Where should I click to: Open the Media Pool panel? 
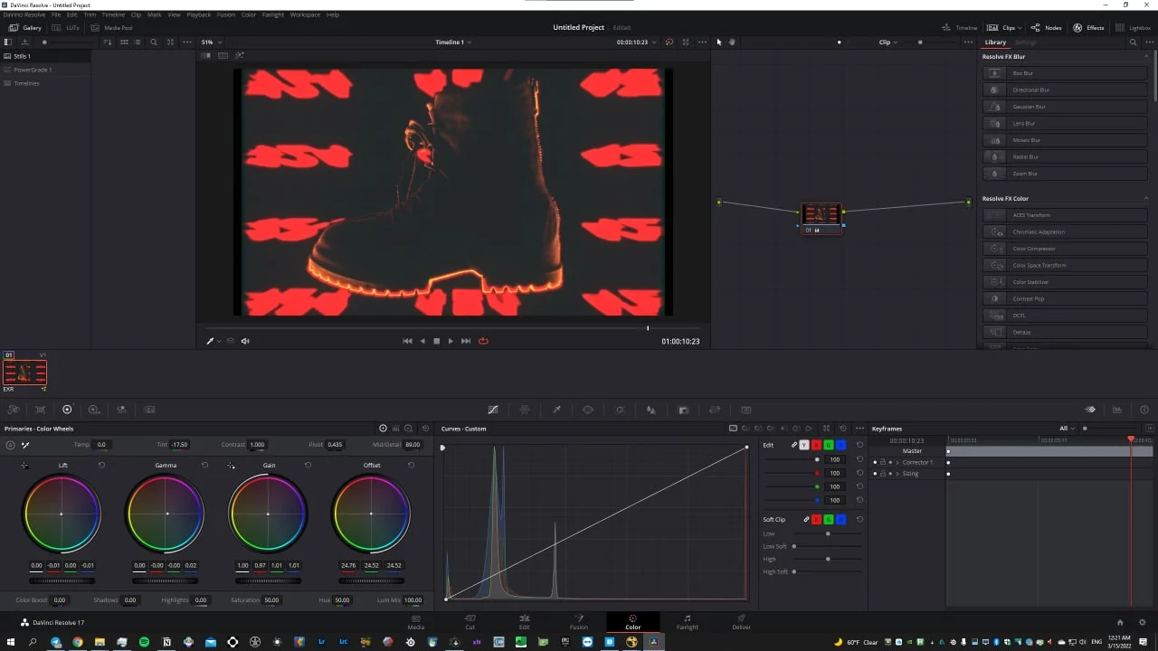(112, 28)
